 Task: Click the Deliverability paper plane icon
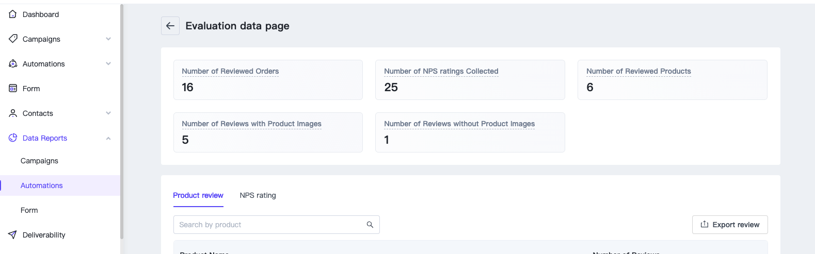[x=13, y=234]
